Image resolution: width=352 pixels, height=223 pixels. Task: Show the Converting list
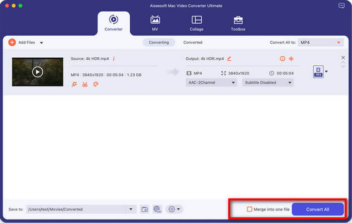point(159,42)
